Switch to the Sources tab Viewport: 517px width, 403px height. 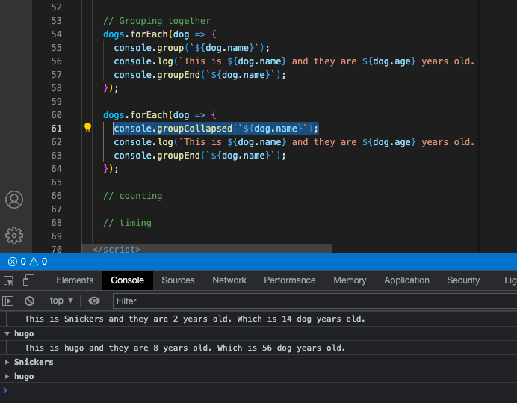(x=178, y=280)
